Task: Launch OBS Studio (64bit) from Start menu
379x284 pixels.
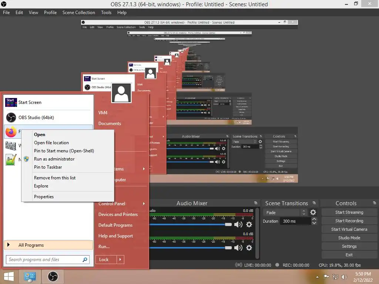Action: (x=48, y=118)
